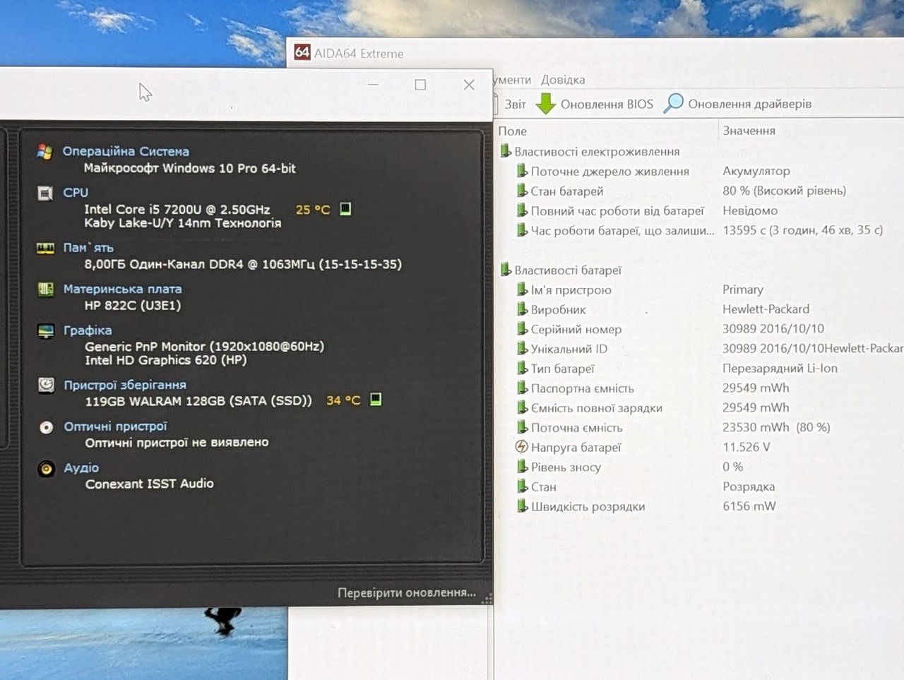Click the icon beside Унікальний ID

[522, 349]
